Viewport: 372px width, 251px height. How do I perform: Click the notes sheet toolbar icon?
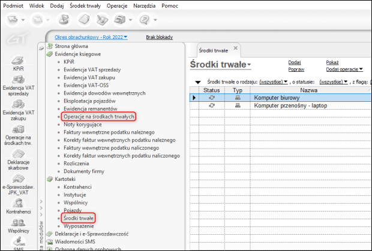pyautogui.click(x=84, y=20)
